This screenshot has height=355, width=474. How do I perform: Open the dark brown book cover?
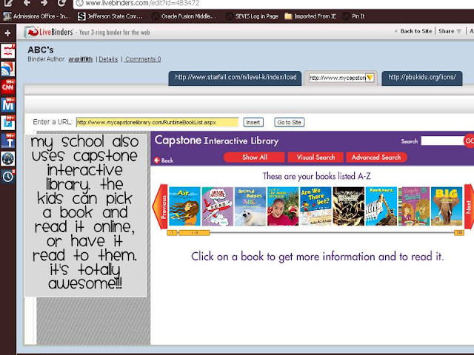[x=349, y=206]
